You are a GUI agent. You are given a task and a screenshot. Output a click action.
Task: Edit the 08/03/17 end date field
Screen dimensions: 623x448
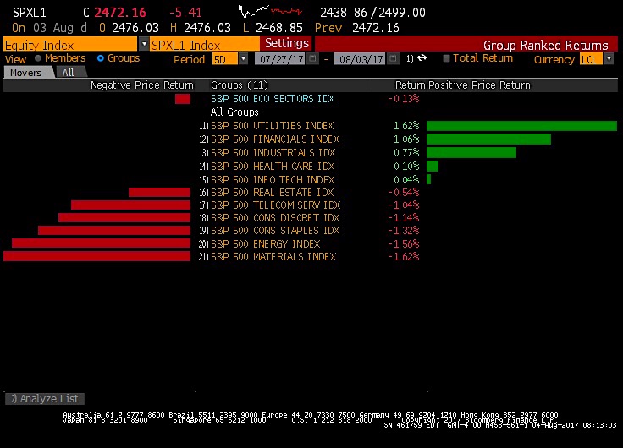click(361, 59)
